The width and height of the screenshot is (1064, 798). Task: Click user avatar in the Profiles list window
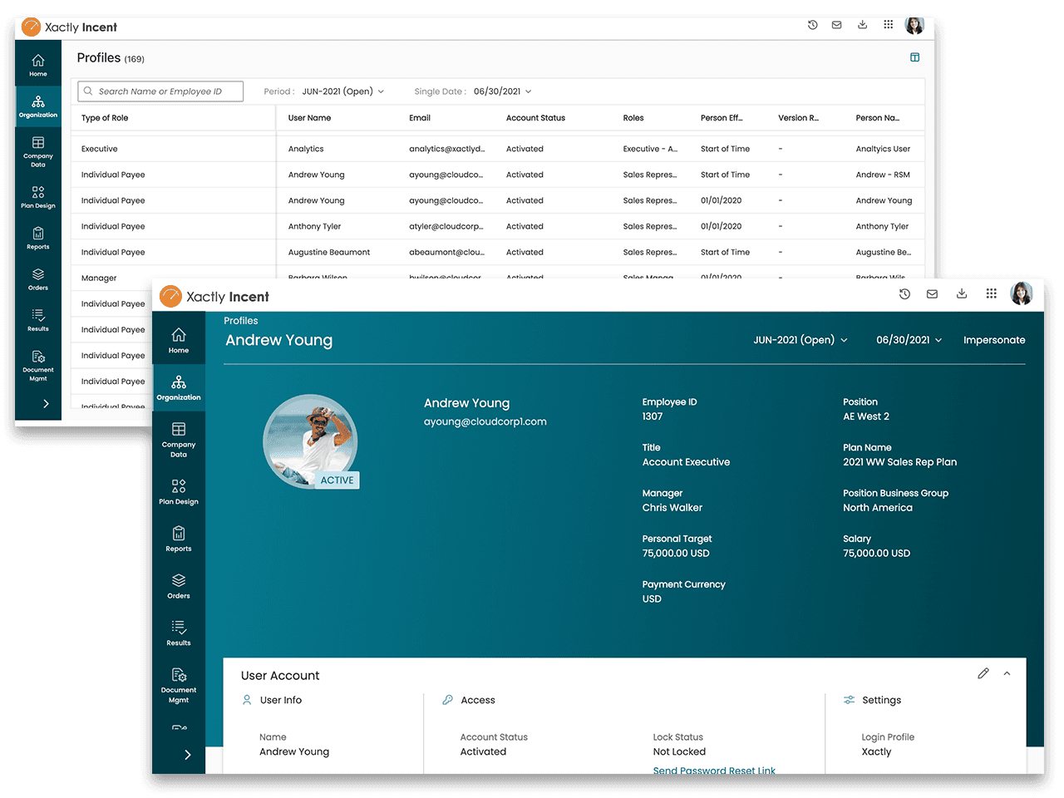(x=914, y=25)
